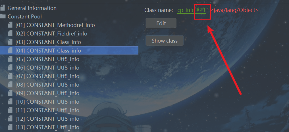This screenshot has width=289, height=132.
Task: Click the file icon beside [11] CONSTANT_Utf8_info
Action: click(x=10, y=110)
